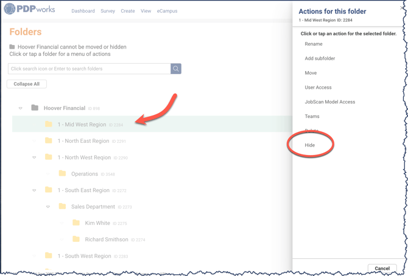Choose Move in folder actions

311,73
